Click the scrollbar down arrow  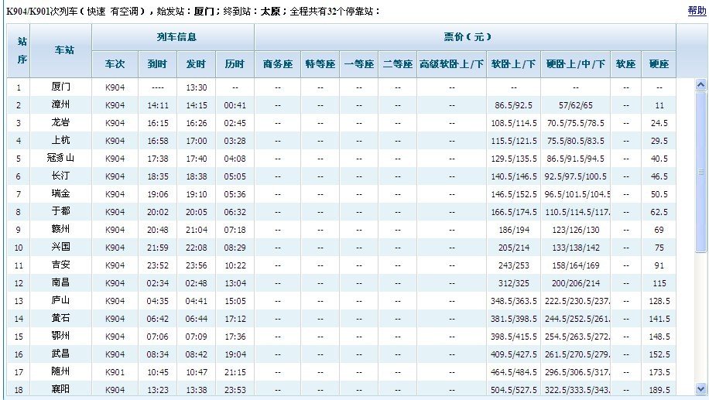(700, 388)
